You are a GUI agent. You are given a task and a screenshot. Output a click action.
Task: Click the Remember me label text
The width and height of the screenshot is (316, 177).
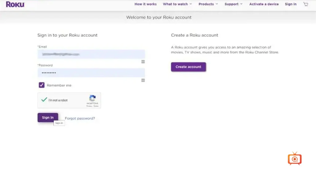pyautogui.click(x=59, y=85)
